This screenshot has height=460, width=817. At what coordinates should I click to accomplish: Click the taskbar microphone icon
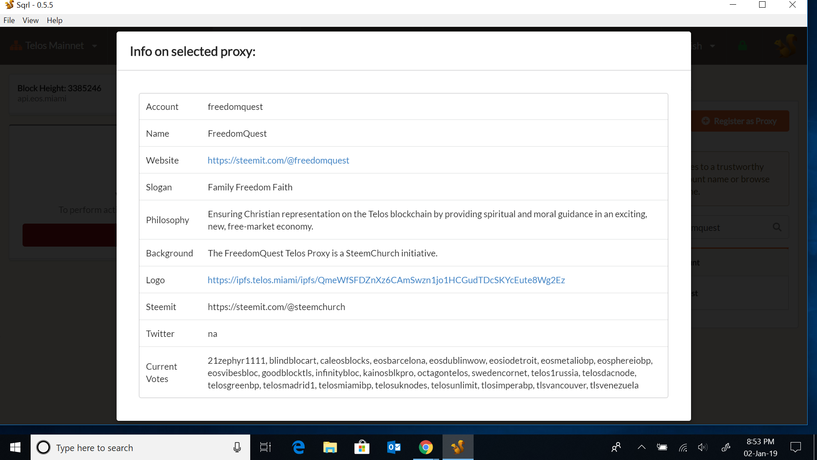click(x=237, y=447)
